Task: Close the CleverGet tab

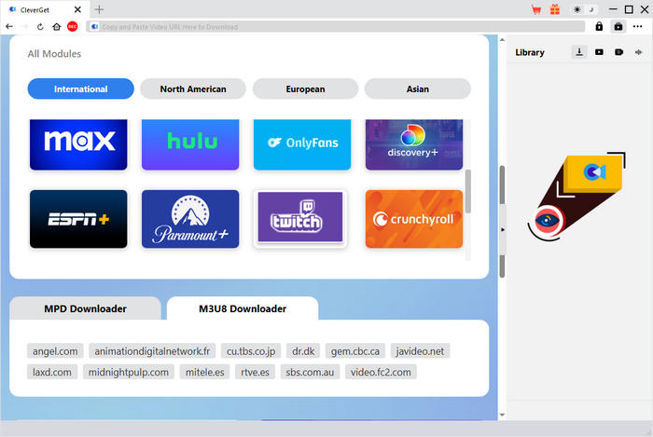Action: [77, 9]
